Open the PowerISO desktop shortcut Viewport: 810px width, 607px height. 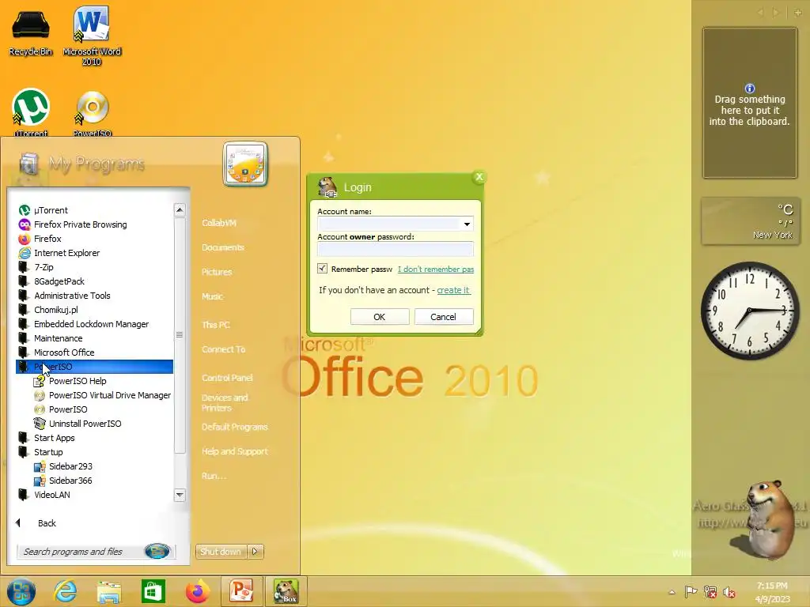pos(92,114)
